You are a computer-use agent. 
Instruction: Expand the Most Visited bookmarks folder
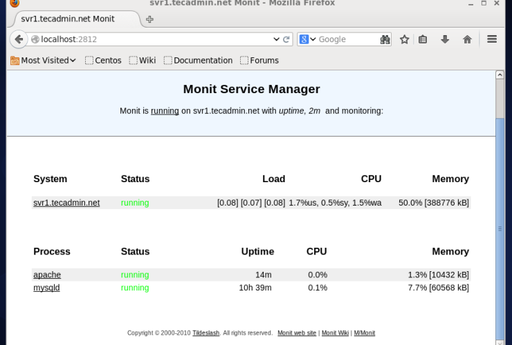coord(44,60)
